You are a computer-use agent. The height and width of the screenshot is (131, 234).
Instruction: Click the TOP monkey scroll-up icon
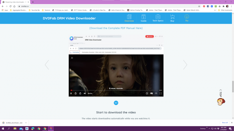point(221,101)
